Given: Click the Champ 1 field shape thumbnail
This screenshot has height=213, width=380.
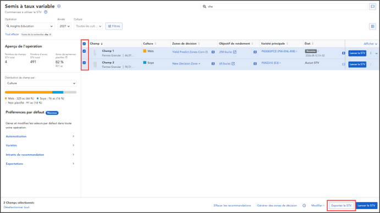Looking at the screenshot, I should pyautogui.click(x=95, y=53).
